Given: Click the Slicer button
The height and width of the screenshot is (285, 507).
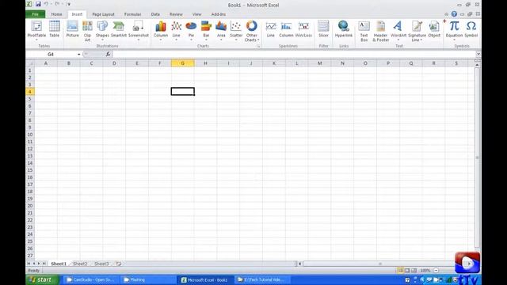Looking at the screenshot, I should tap(323, 29).
